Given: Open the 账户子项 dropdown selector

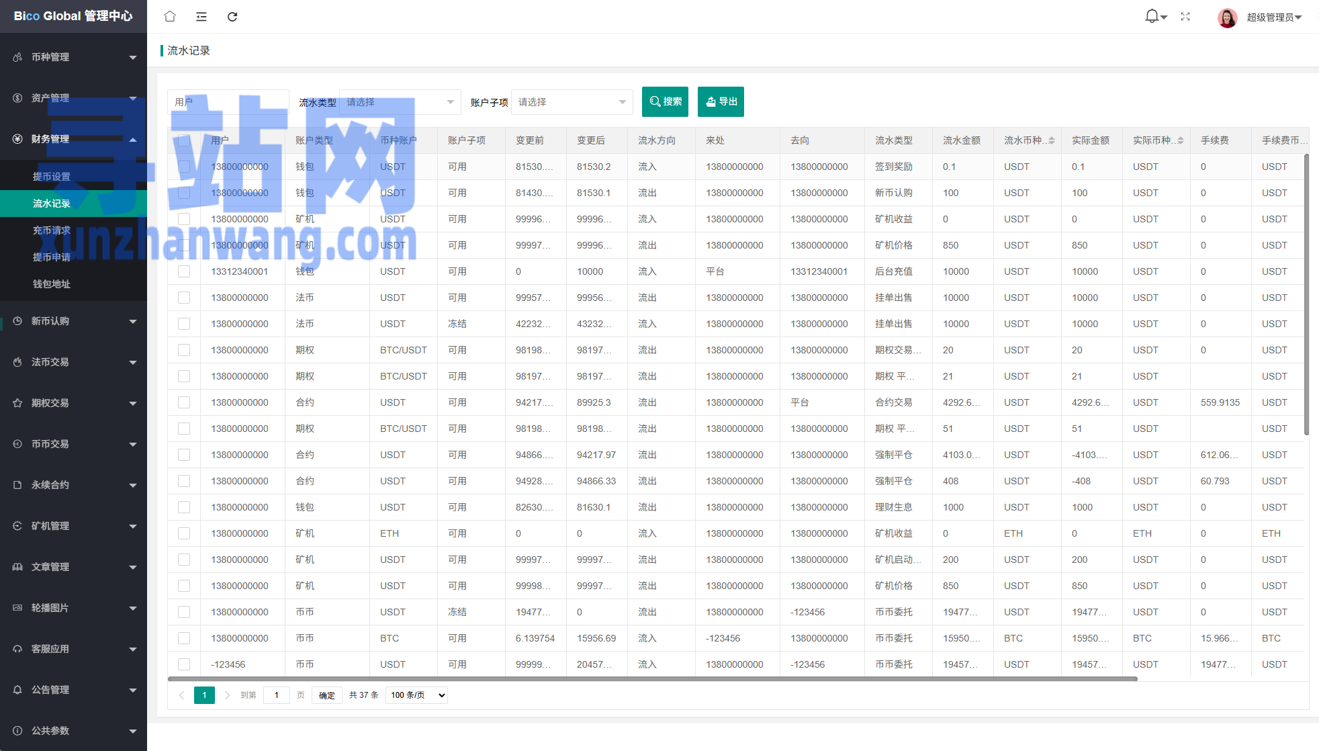Looking at the screenshot, I should pos(572,102).
